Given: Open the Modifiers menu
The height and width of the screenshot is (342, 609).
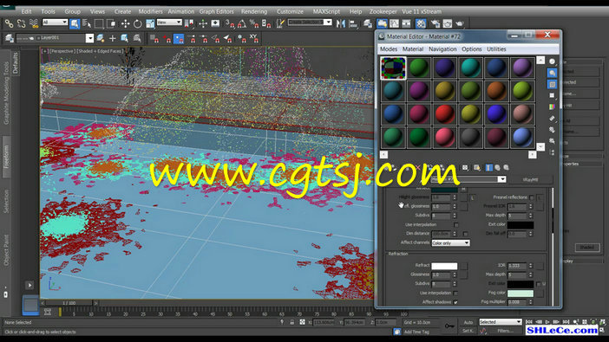Looking at the screenshot, I should pyautogui.click(x=150, y=11).
